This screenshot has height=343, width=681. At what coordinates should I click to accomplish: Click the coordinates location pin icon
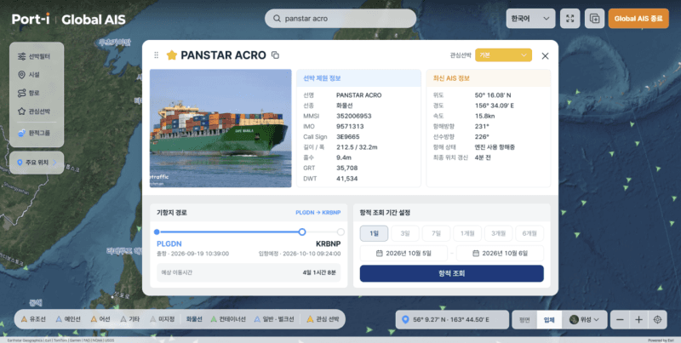pos(406,319)
